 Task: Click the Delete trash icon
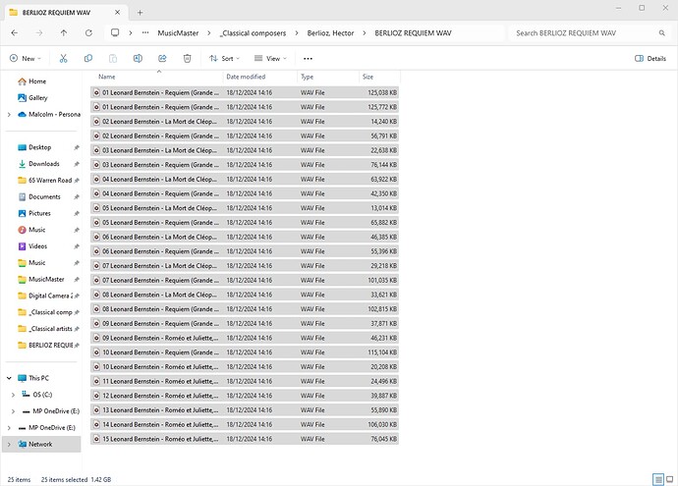tap(187, 58)
